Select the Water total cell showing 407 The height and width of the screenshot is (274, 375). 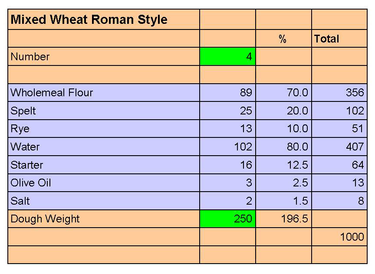339,147
